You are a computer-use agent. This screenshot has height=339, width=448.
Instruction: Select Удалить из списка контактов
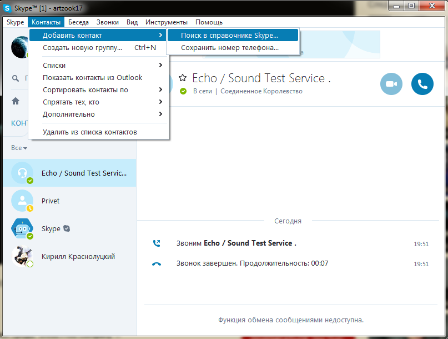pyautogui.click(x=98, y=132)
